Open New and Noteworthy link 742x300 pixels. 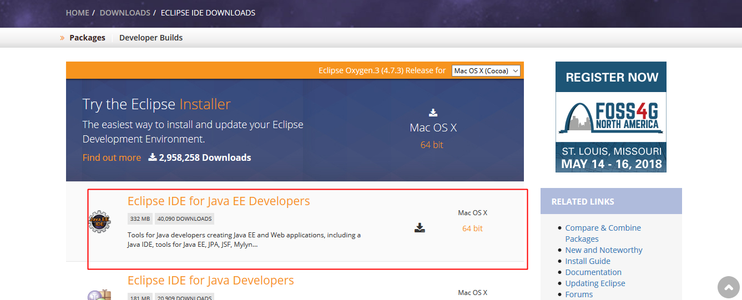604,250
